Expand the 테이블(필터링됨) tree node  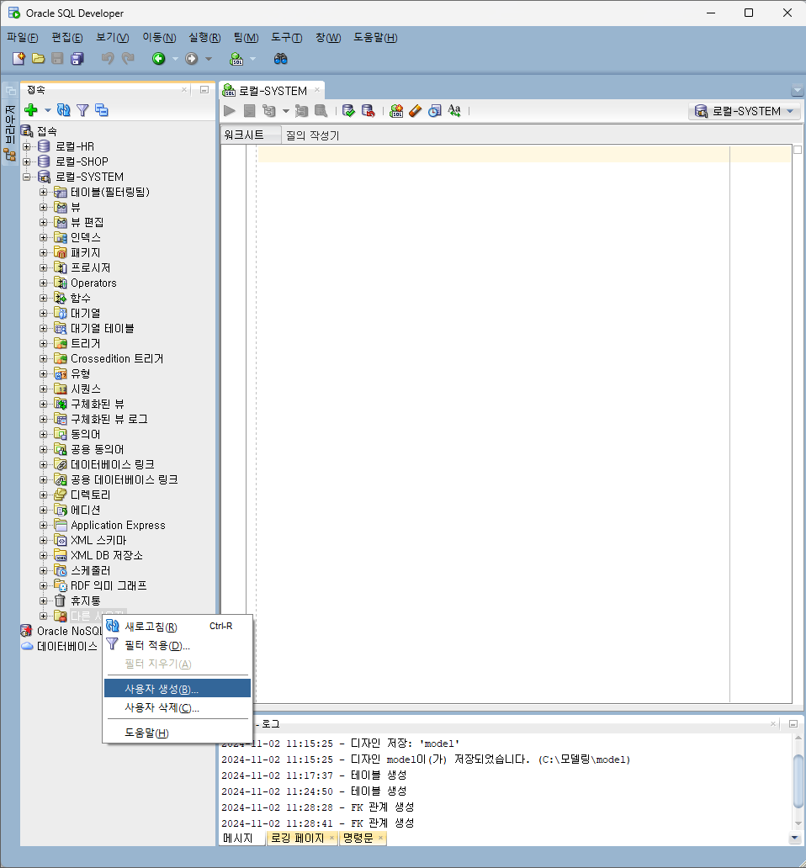43,192
